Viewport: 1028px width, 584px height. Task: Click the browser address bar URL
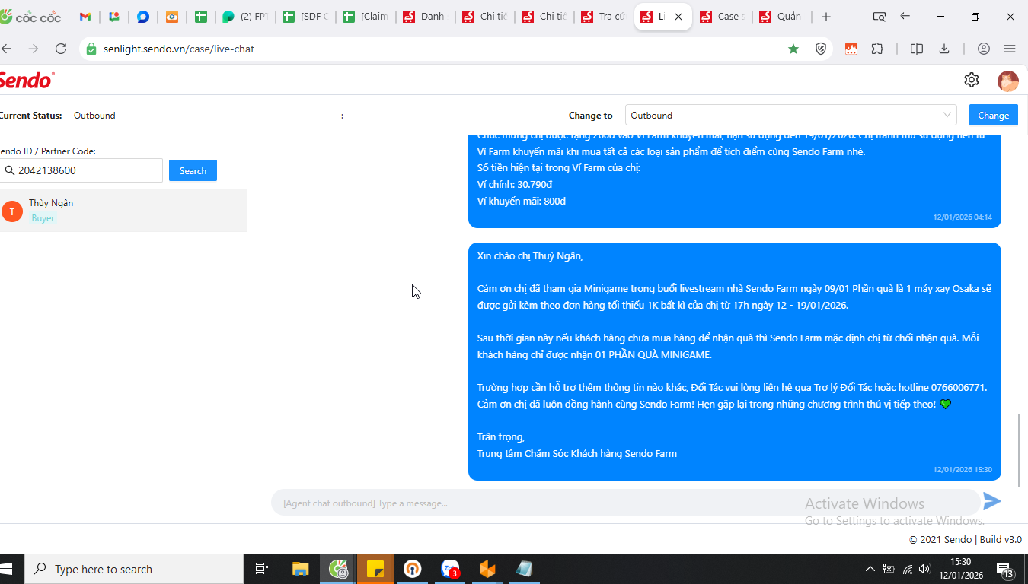pyautogui.click(x=179, y=49)
